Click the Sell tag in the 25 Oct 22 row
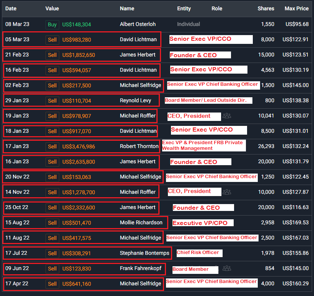This screenshot has height=296, width=314. [x=52, y=208]
